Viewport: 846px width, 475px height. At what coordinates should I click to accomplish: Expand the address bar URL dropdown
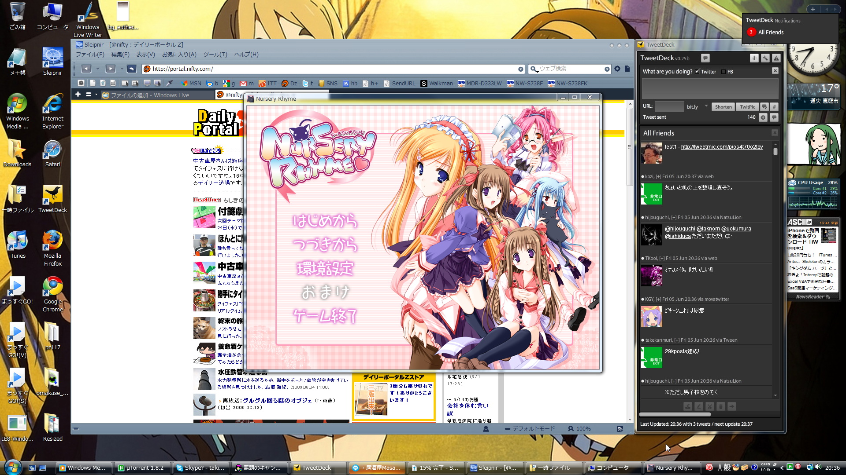click(520, 69)
